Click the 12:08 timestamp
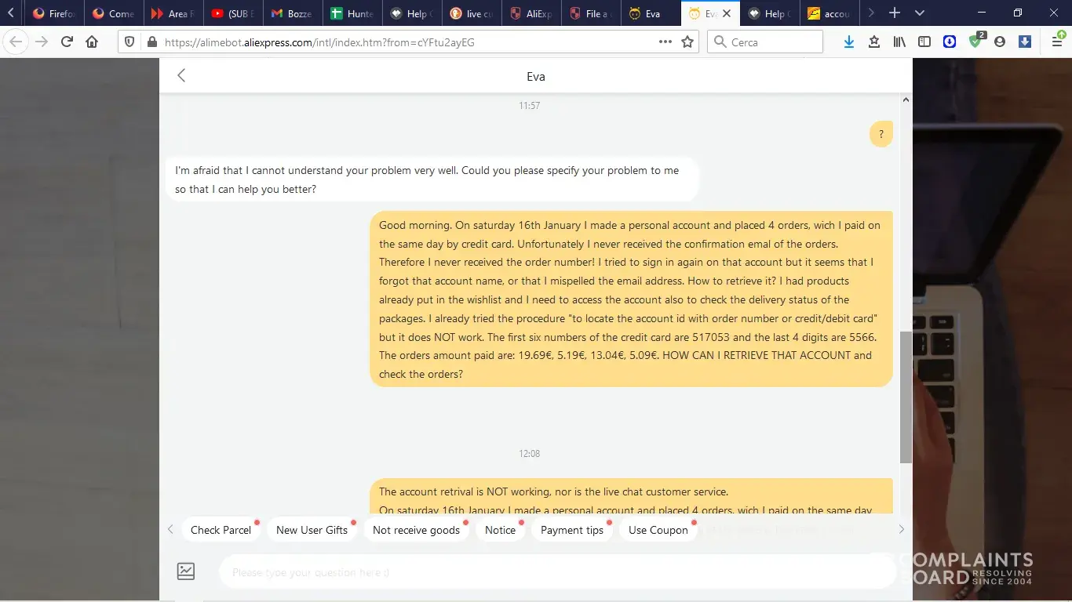1072x602 pixels. 530,453
